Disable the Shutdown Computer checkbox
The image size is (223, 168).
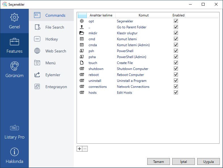pyautogui.click(x=176, y=69)
